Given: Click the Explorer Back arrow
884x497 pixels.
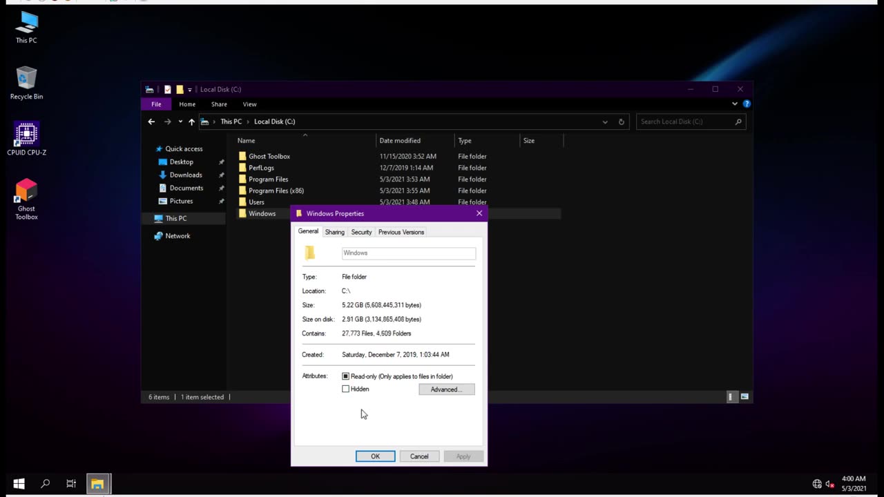Looking at the screenshot, I should [x=151, y=121].
